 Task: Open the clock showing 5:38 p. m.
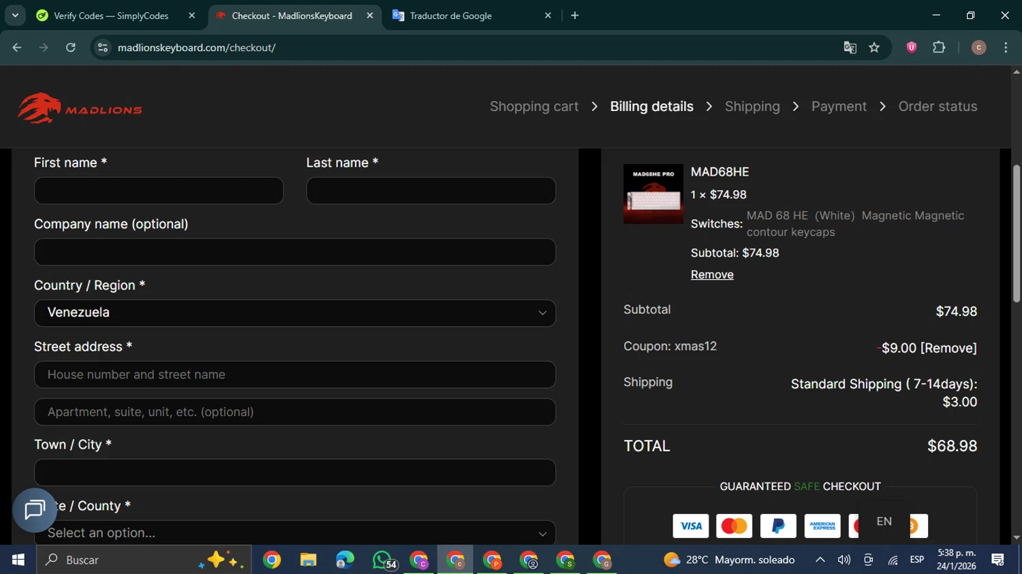pos(957,560)
